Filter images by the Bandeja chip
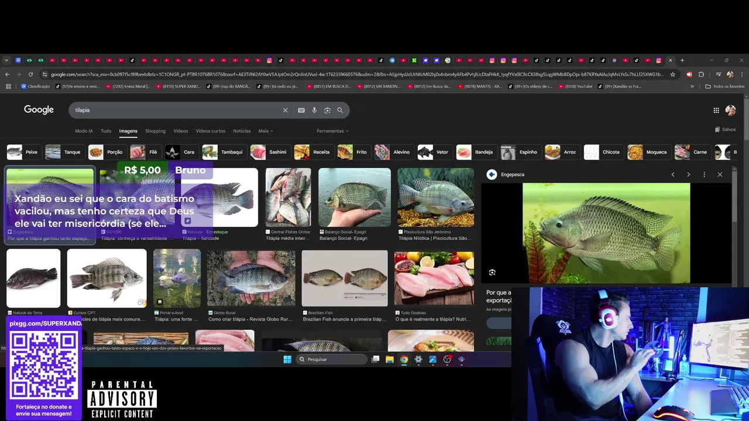Image resolution: width=749 pixels, height=421 pixels. pyautogui.click(x=476, y=152)
